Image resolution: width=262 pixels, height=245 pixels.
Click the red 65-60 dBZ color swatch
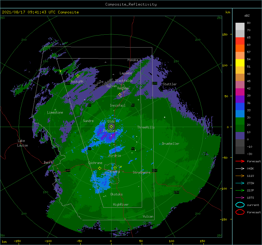click(x=240, y=41)
